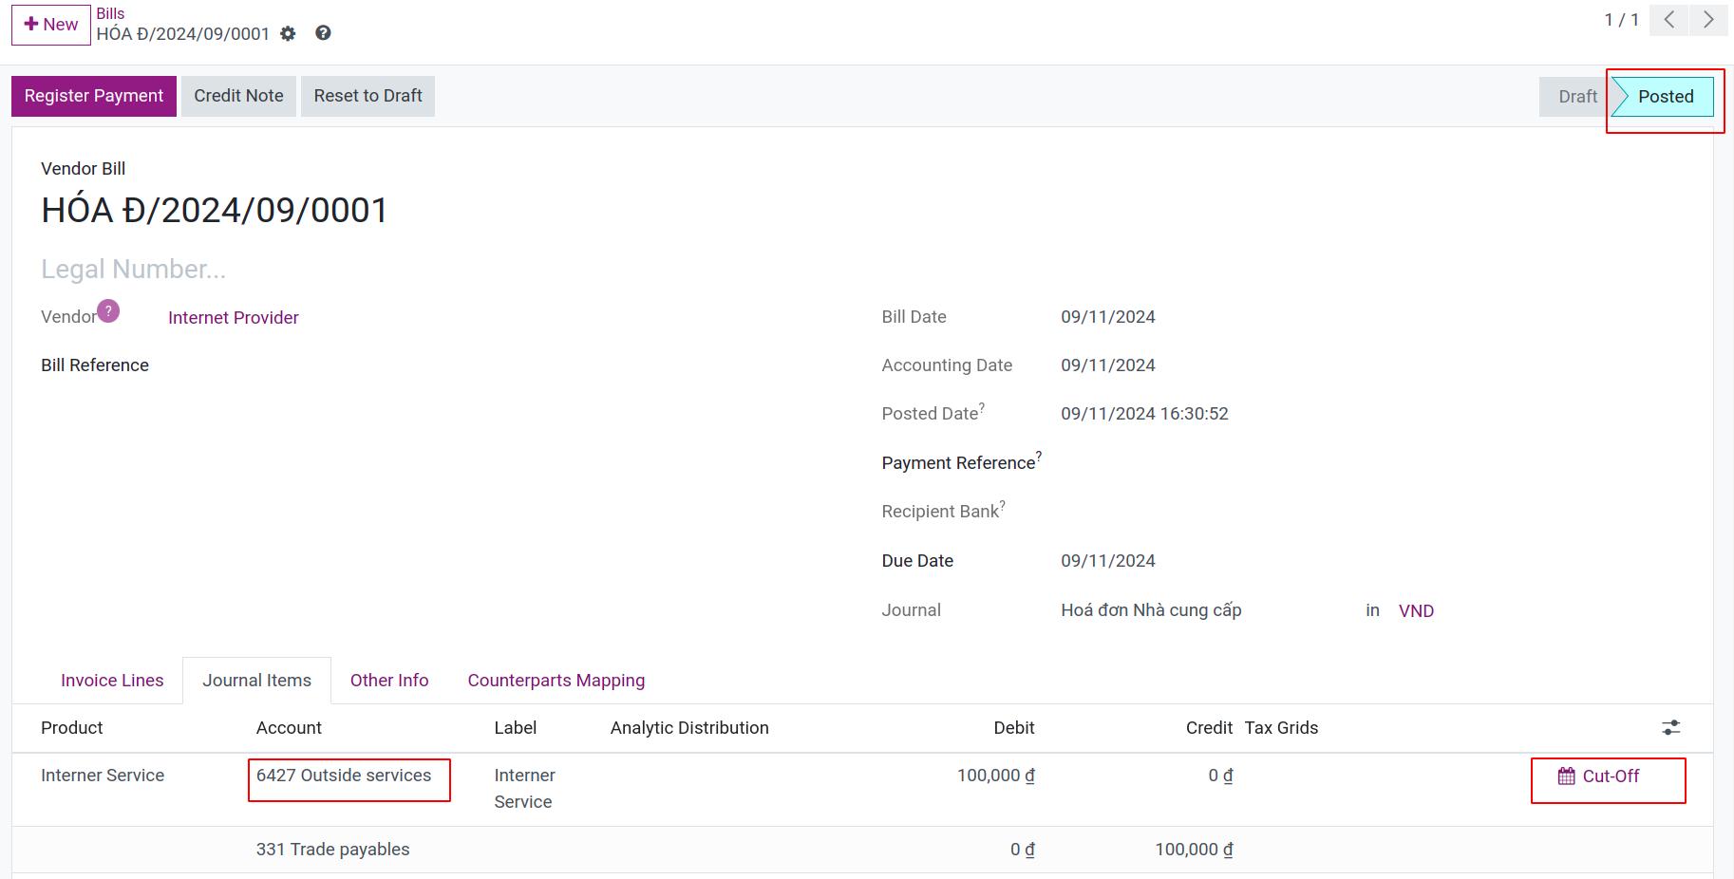
Task: Click the Accounting Date value
Action: (x=1108, y=365)
